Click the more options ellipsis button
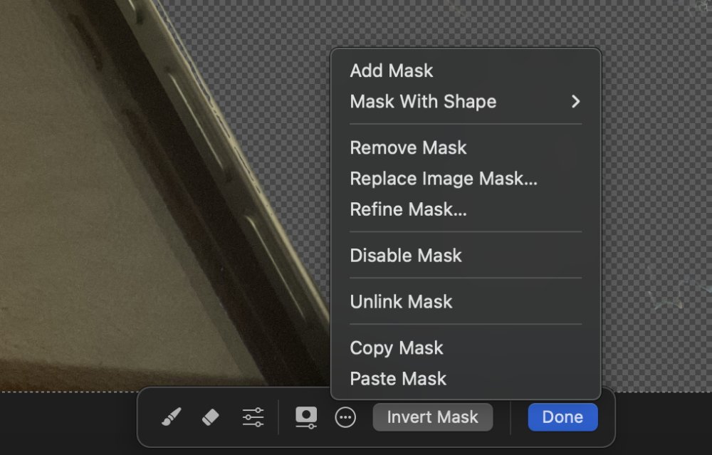This screenshot has width=712, height=455. click(345, 417)
